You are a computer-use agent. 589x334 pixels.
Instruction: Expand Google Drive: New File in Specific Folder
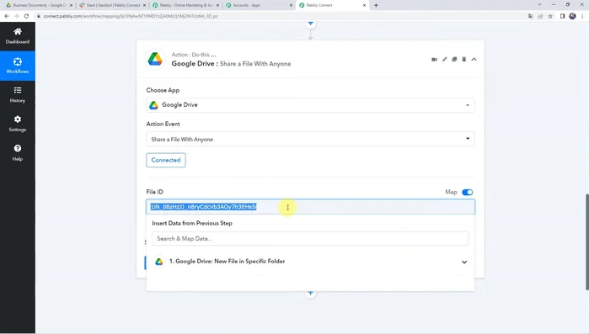(310, 262)
